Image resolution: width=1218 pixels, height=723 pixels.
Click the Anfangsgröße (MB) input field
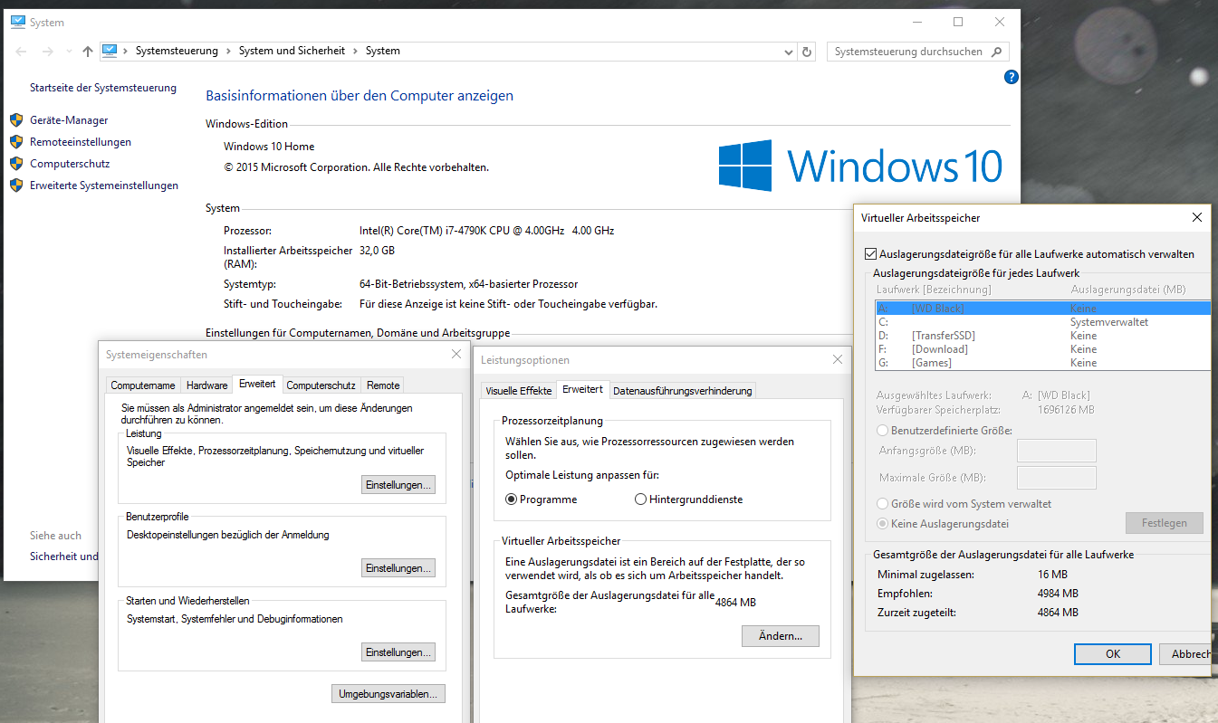tap(1056, 451)
